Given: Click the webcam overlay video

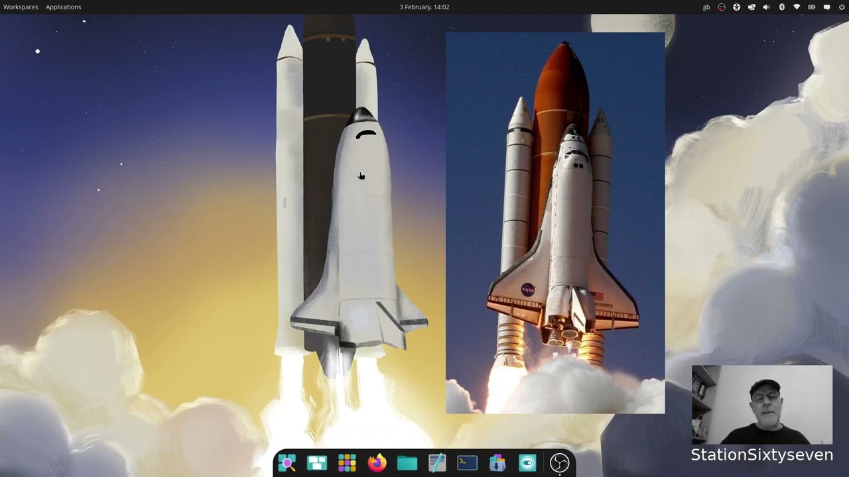Looking at the screenshot, I should [762, 404].
